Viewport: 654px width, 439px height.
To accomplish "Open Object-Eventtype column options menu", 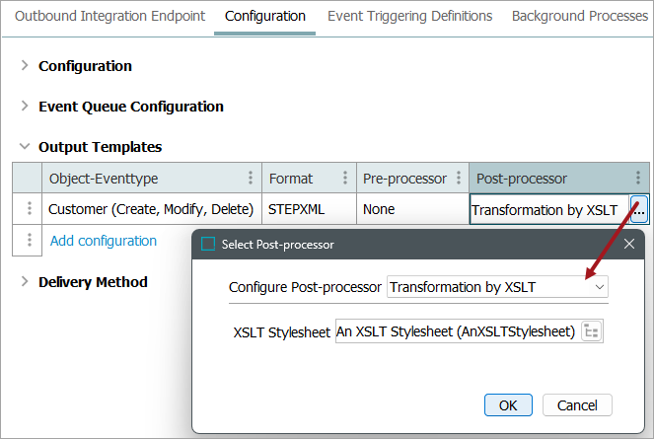I will (251, 179).
